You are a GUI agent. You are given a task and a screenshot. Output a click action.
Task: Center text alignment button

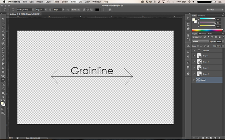[x=87, y=10]
